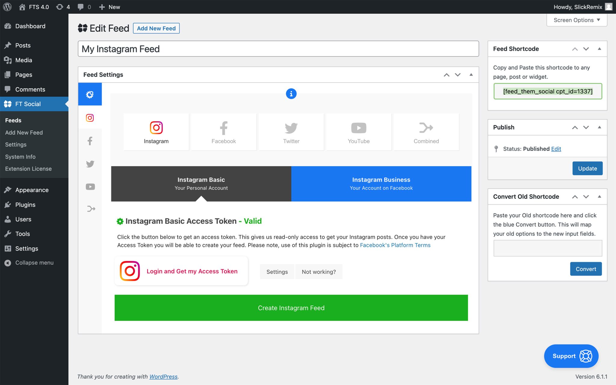Open Pages in admin menu

click(34, 75)
